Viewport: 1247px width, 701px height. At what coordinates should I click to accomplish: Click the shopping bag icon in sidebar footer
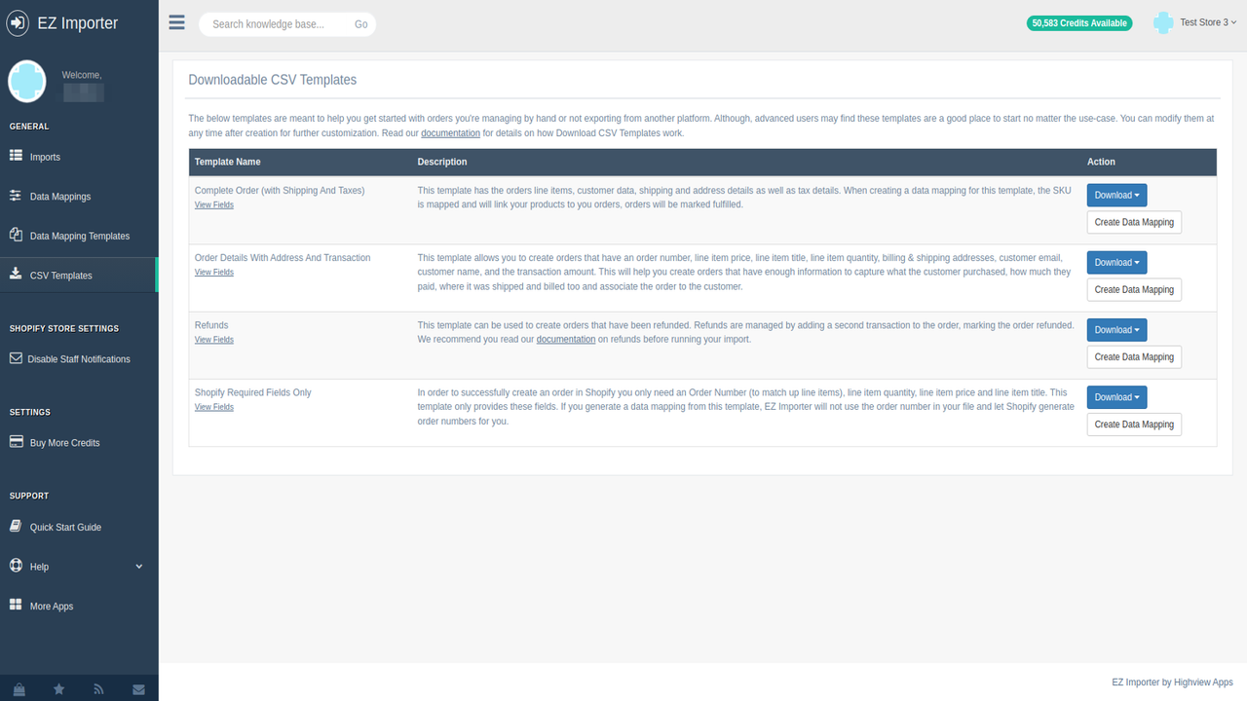(19, 689)
